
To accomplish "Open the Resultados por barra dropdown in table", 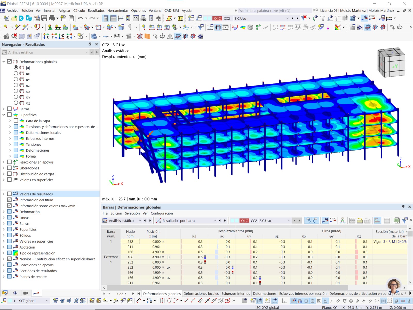I will coord(215,221).
